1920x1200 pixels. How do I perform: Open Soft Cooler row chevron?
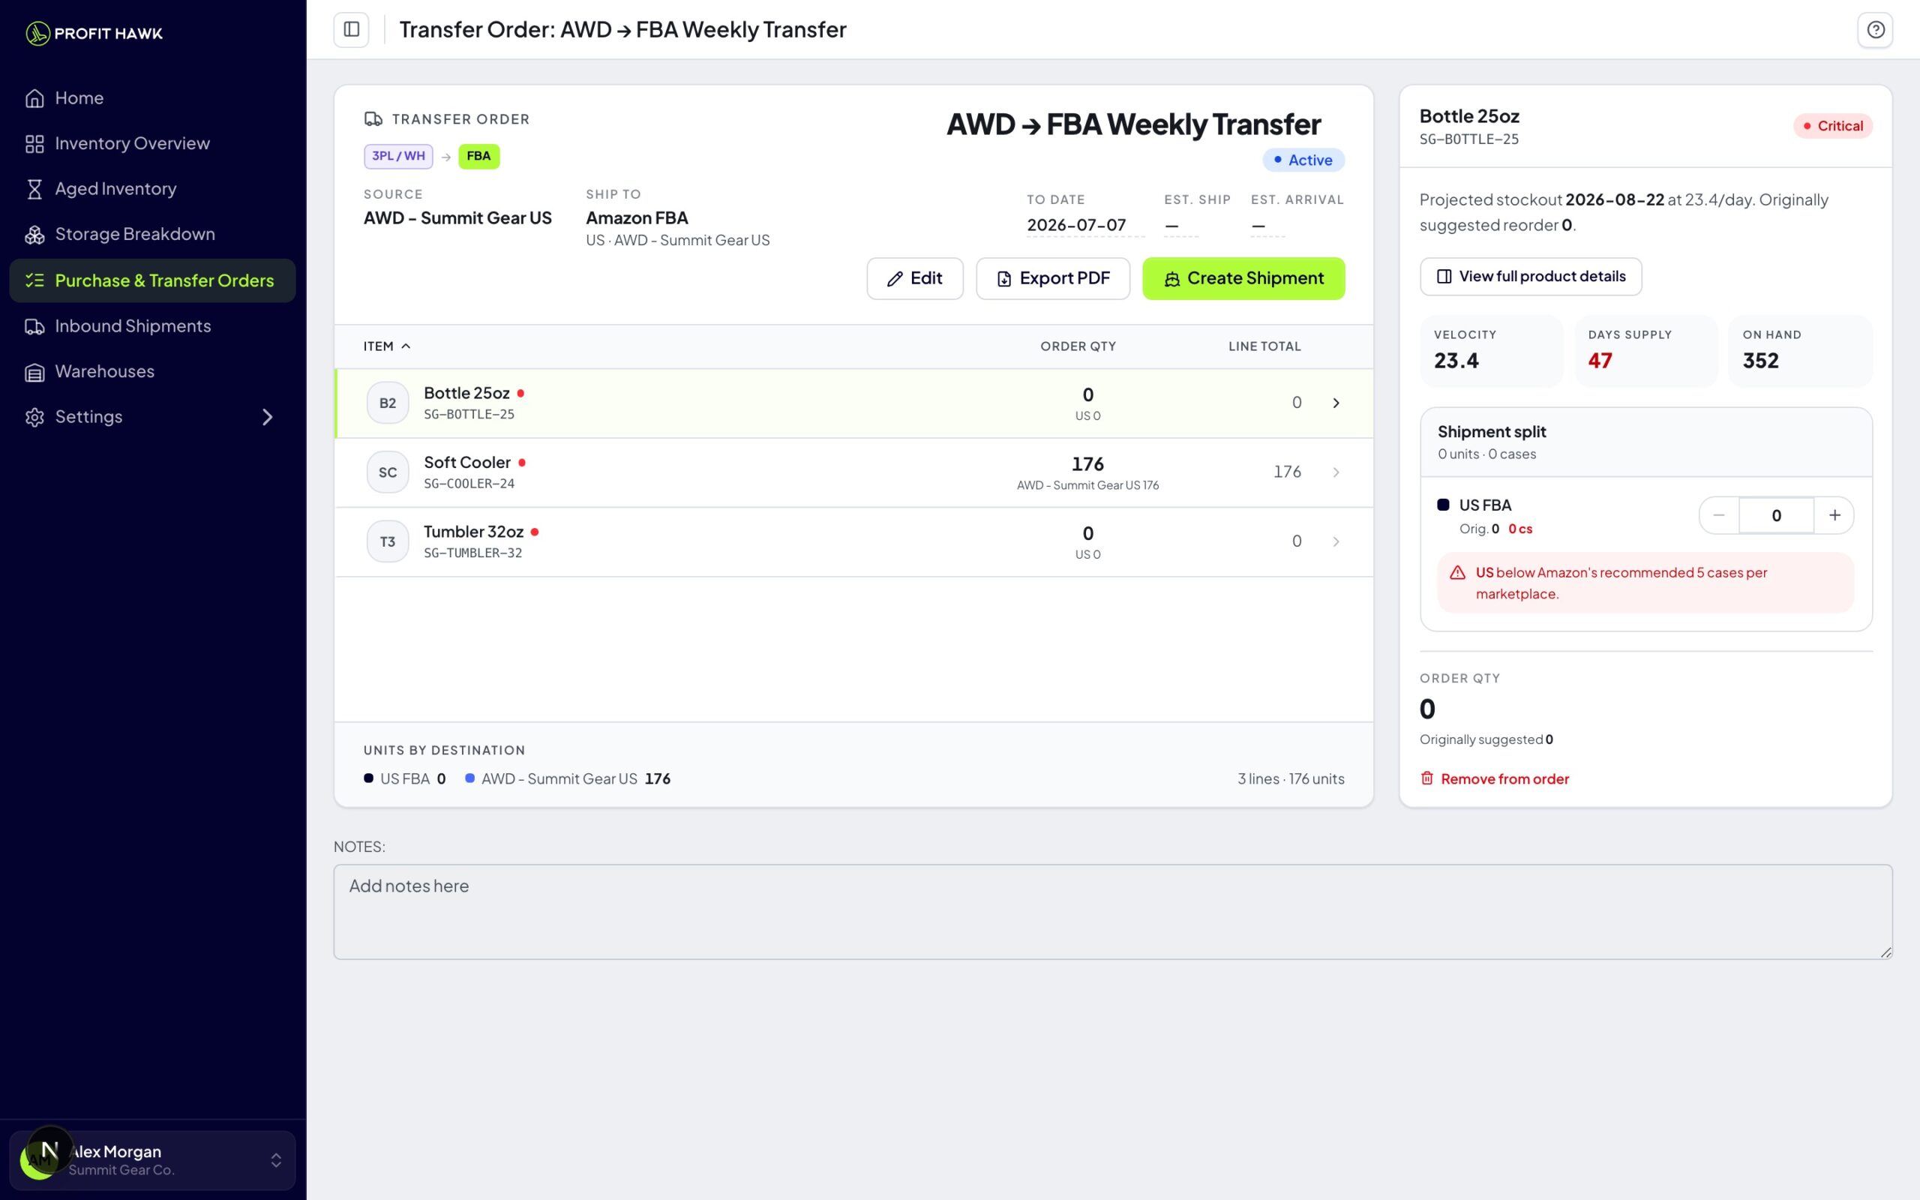click(1336, 472)
